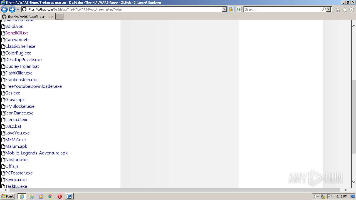Screen dimensions: 356x200
Task: Open Gas.exe file link
Action: tap(13, 93)
